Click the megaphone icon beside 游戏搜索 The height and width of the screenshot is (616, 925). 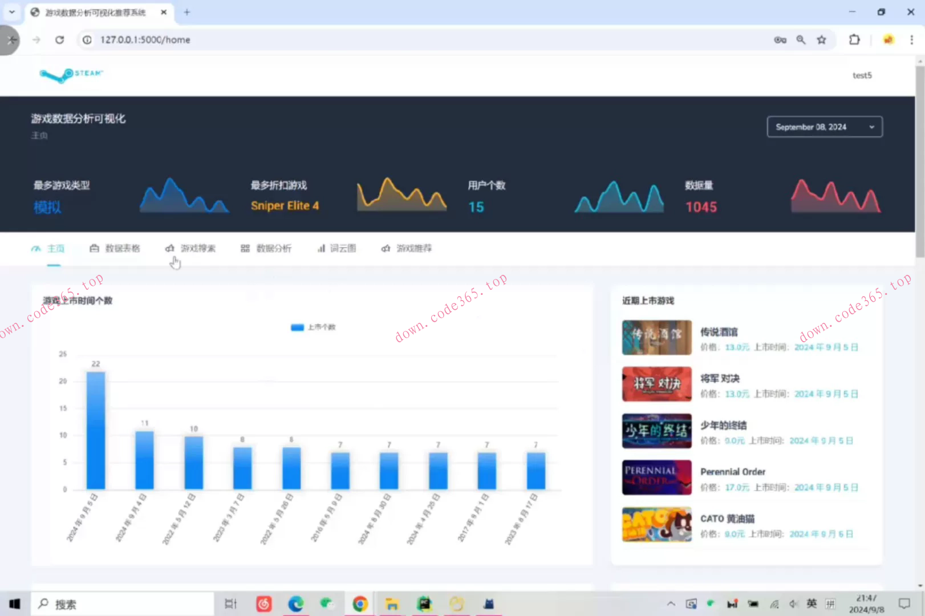(x=170, y=249)
